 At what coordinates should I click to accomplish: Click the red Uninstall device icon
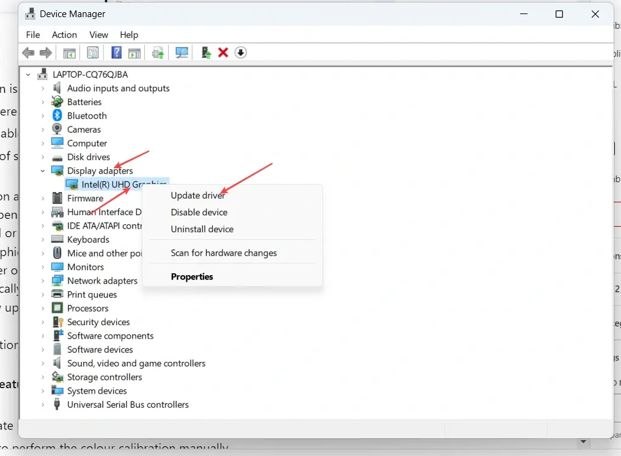click(x=223, y=53)
